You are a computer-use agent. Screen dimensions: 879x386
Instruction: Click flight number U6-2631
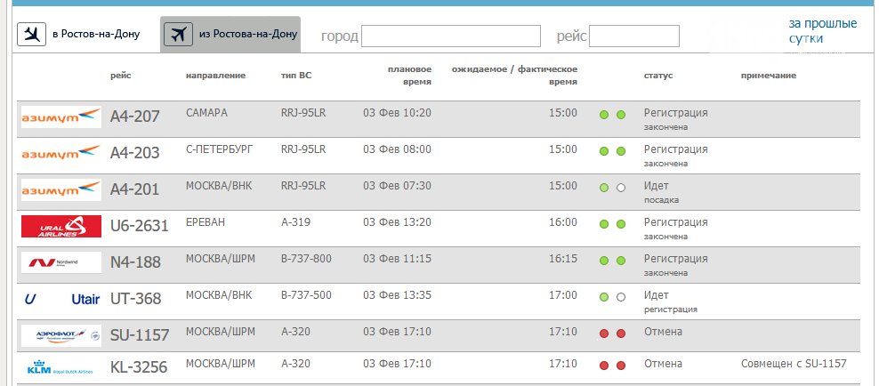coord(139,226)
